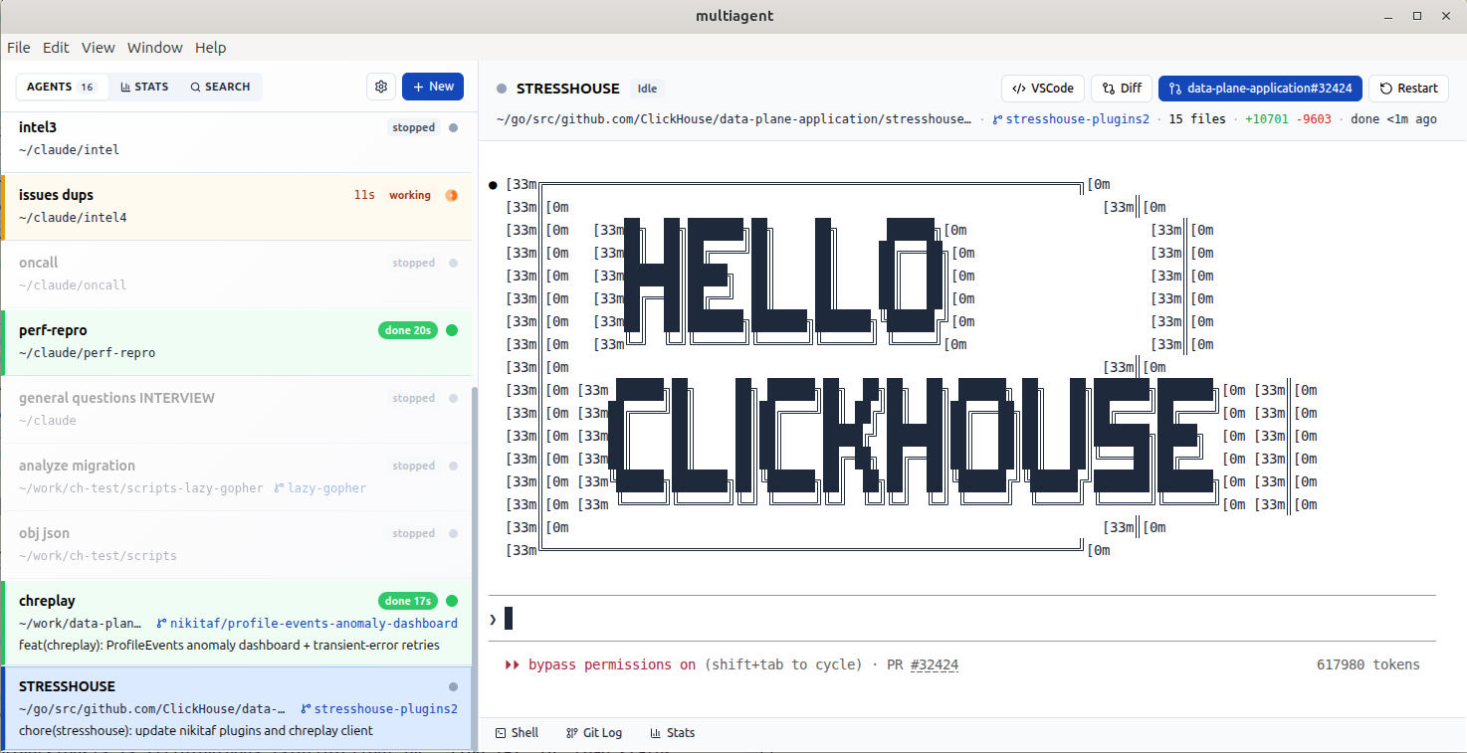1467x753 pixels.
Task: Open the Window menu
Action: click(x=155, y=47)
